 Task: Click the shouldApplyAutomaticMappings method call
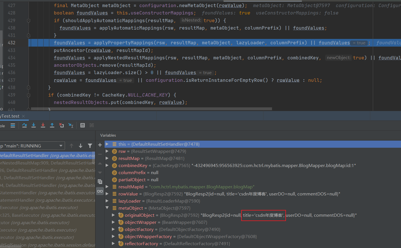105,20
